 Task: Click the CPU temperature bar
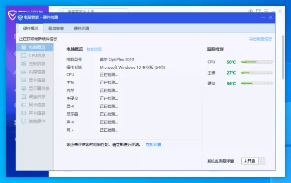tap(257, 62)
